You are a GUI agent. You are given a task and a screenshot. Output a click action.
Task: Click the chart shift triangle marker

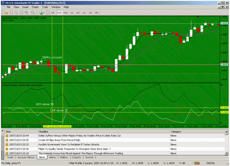point(198,17)
